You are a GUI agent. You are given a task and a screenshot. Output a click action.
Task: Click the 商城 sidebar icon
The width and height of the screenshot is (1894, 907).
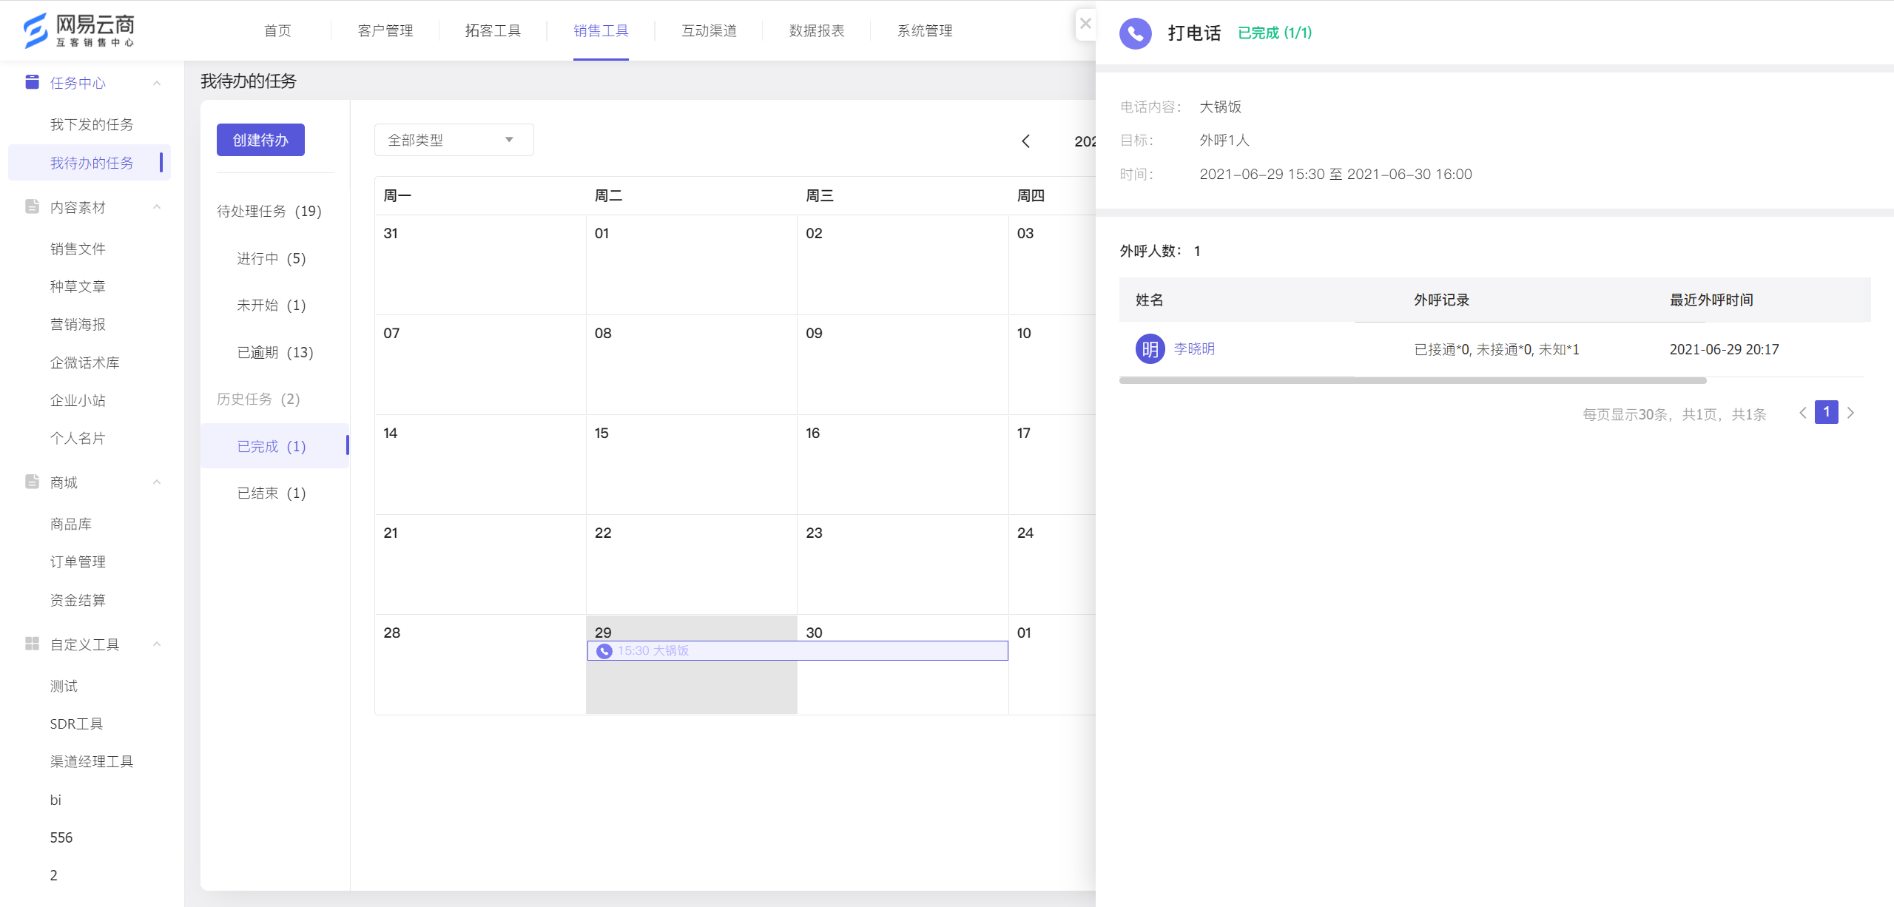click(32, 482)
